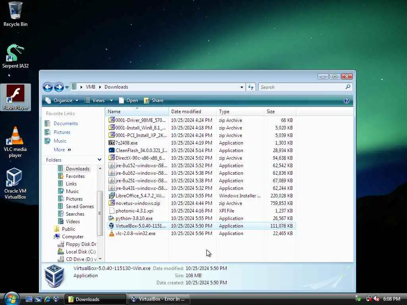Select Searches in the folder tree

tap(75, 214)
